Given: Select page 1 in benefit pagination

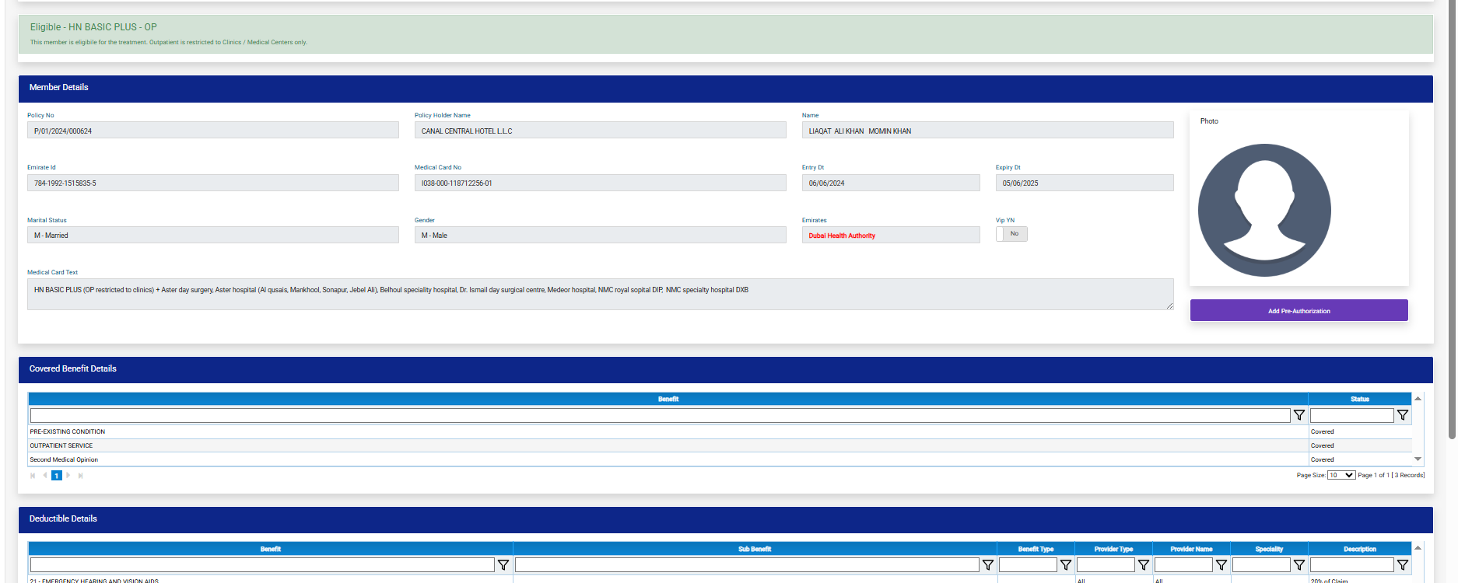Looking at the screenshot, I should point(57,476).
